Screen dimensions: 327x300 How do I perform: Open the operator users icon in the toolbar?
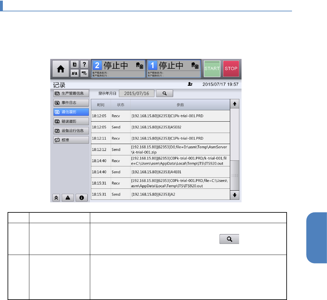pyautogui.click(x=75, y=73)
